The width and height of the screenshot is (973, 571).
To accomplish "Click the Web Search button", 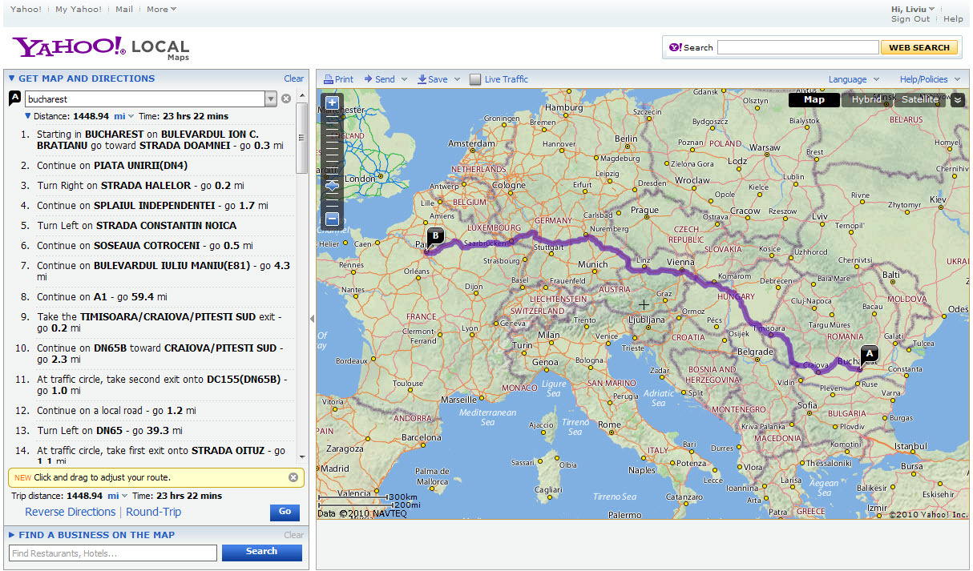I will click(919, 48).
